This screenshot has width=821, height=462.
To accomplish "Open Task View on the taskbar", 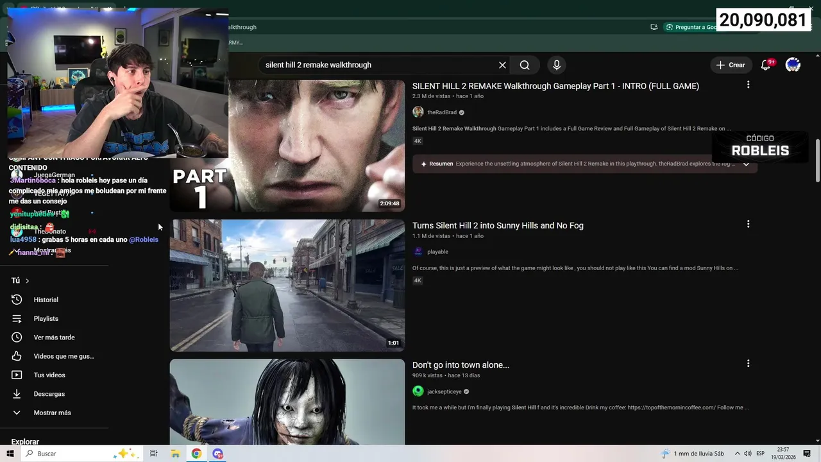I will pyautogui.click(x=153, y=454).
